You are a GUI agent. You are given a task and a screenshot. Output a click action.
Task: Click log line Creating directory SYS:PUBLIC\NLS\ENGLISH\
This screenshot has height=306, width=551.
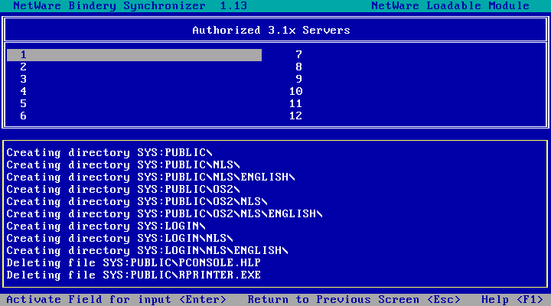pyautogui.click(x=151, y=177)
